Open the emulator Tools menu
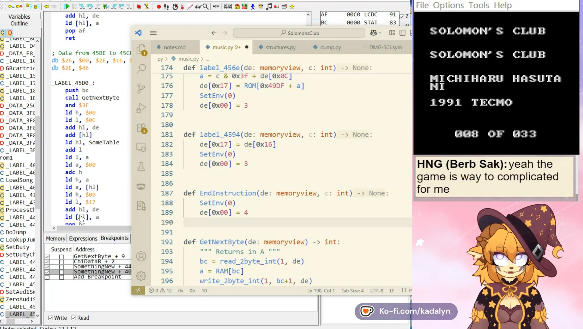 479,5
